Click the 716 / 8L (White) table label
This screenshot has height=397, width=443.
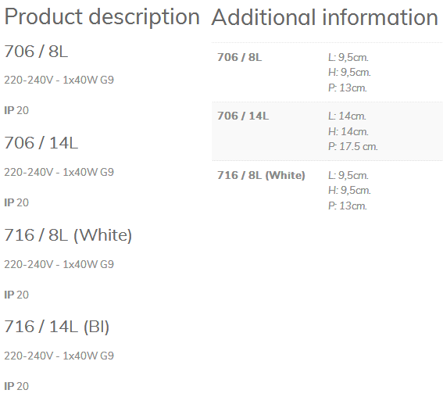point(261,175)
